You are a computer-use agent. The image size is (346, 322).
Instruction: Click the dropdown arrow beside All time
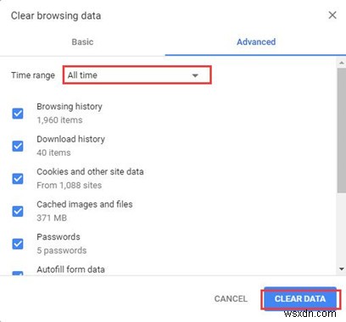[x=195, y=75]
